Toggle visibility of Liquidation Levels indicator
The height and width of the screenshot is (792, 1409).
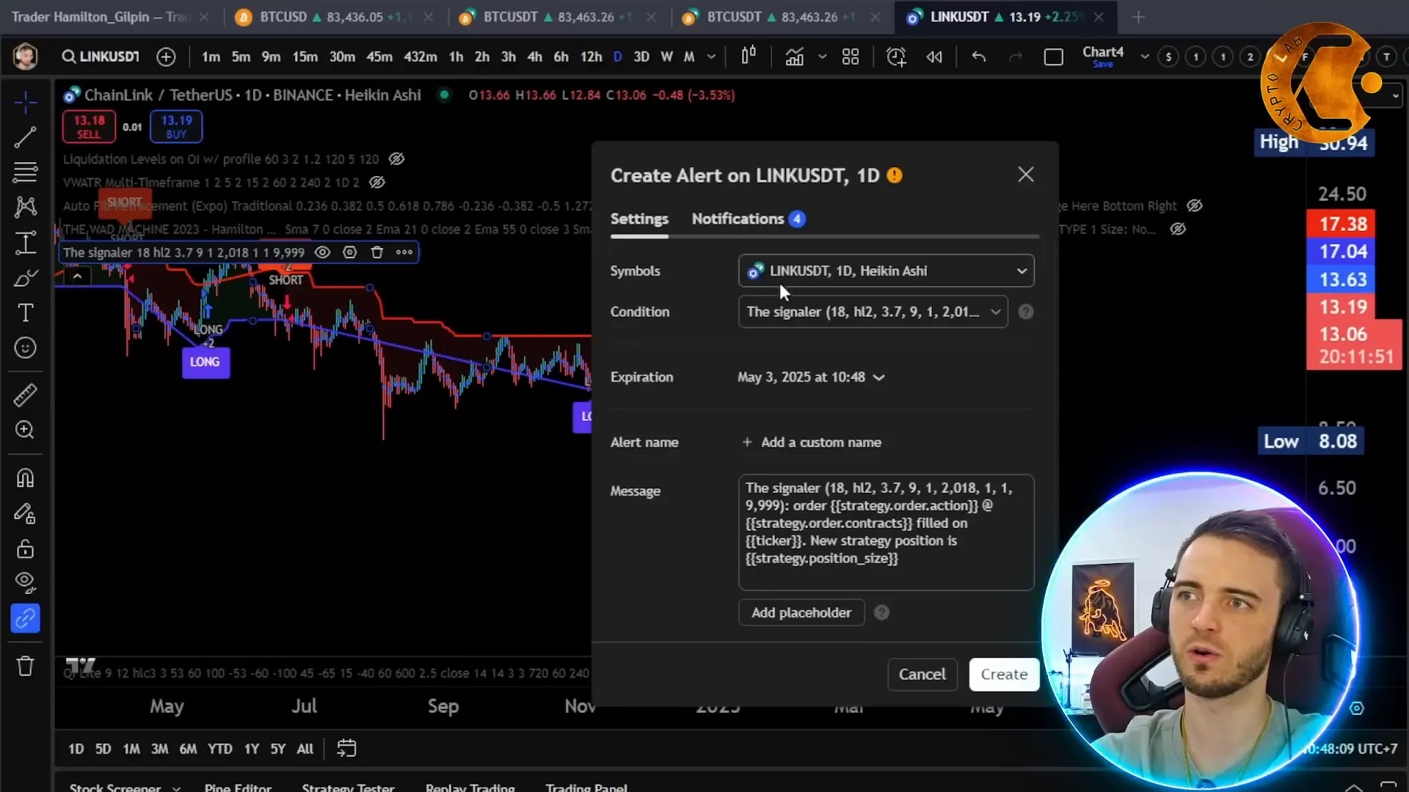[x=396, y=159]
